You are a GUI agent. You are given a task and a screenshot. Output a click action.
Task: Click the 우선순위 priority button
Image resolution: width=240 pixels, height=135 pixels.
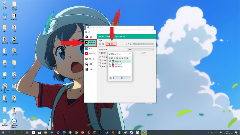[x=111, y=44]
